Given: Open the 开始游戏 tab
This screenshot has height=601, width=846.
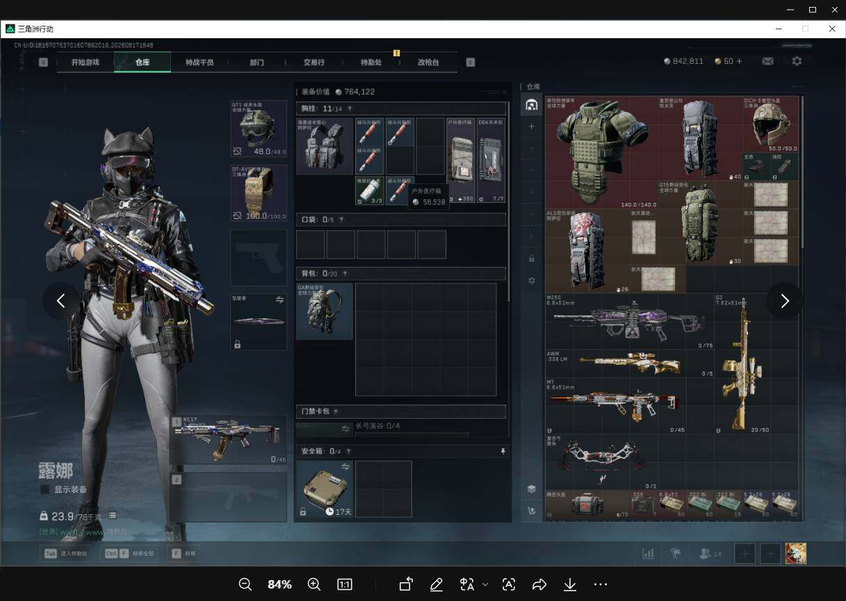Looking at the screenshot, I should coord(85,62).
